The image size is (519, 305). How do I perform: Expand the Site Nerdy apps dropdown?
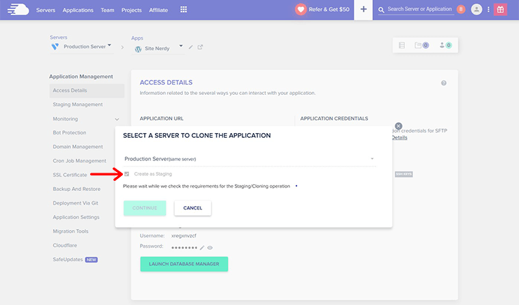181,46
